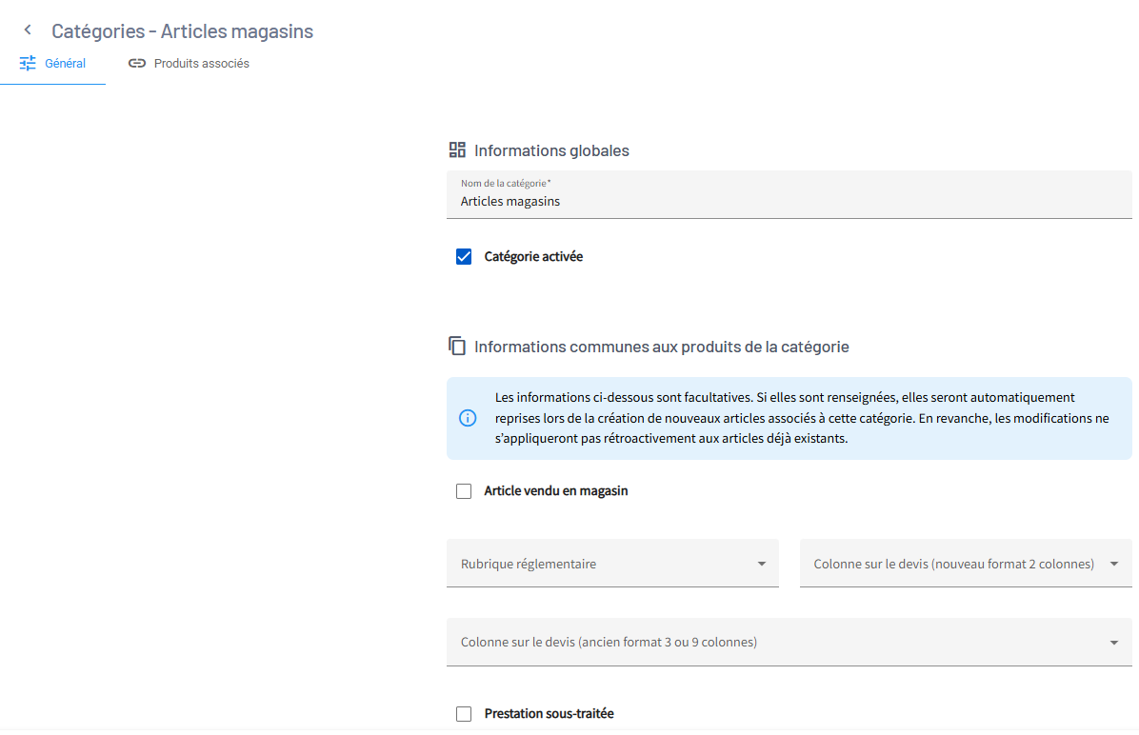
Task: Click the Article vendu en magasin label
Action: (x=556, y=491)
